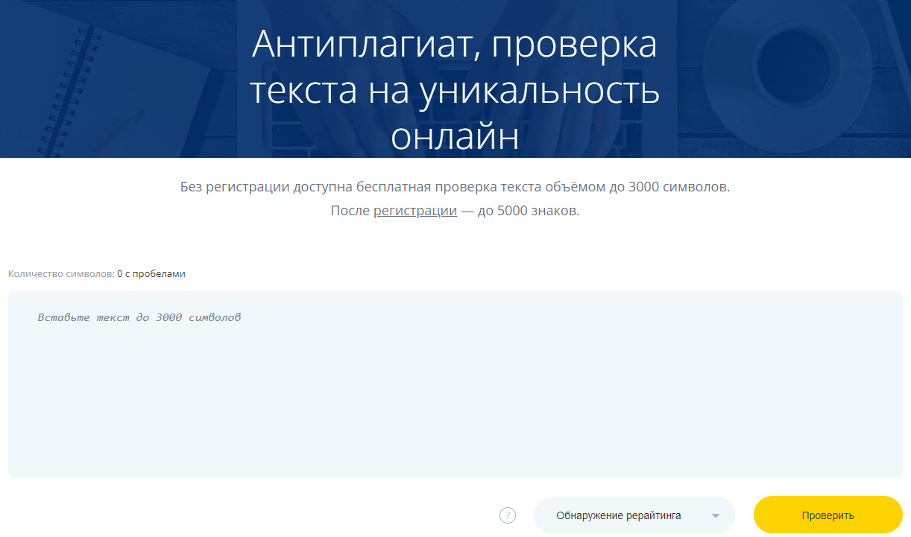Image resolution: width=911 pixels, height=537 pixels.
Task: Click the word уникальность in heading
Action: click(540, 91)
